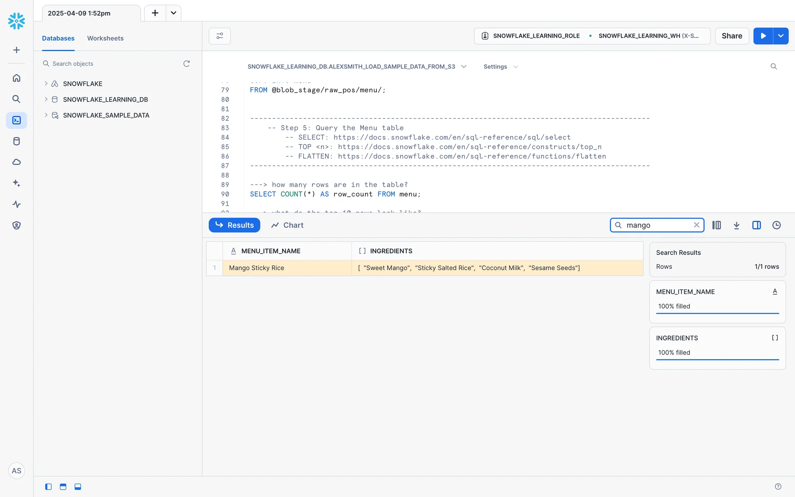Screen dimensions: 795x497
Task: Toggle left sidebar panel visibility
Action: tap(48, 487)
